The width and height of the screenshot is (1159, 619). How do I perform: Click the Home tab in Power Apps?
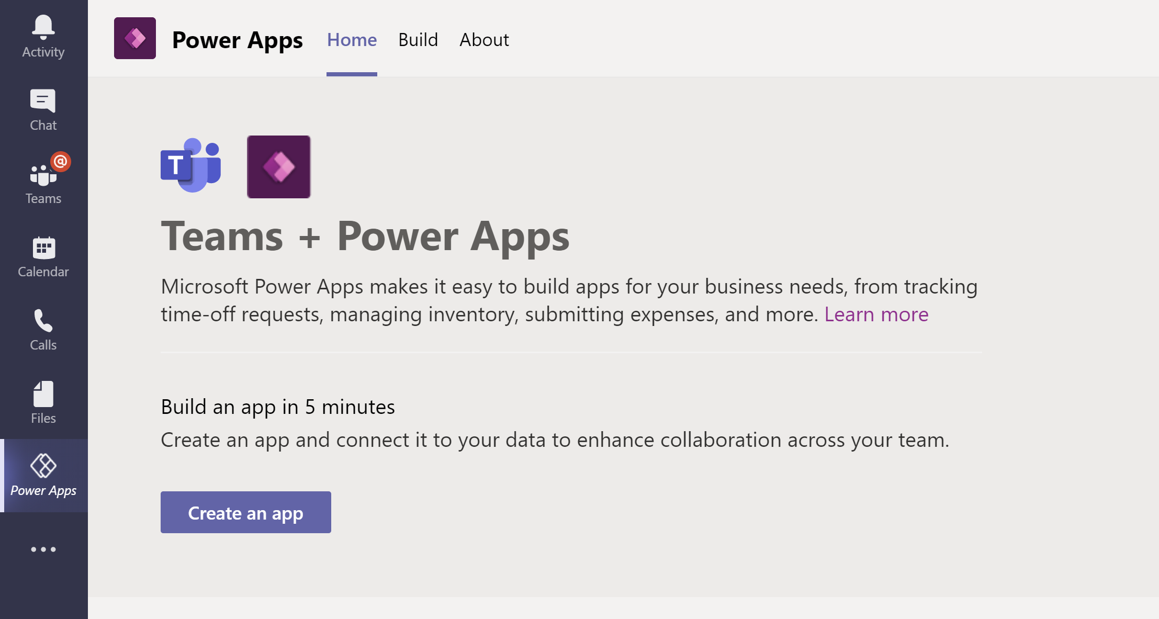351,40
